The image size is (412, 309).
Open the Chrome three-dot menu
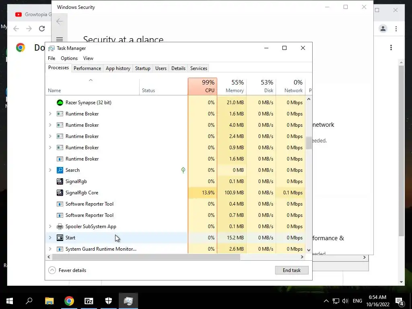(x=396, y=29)
